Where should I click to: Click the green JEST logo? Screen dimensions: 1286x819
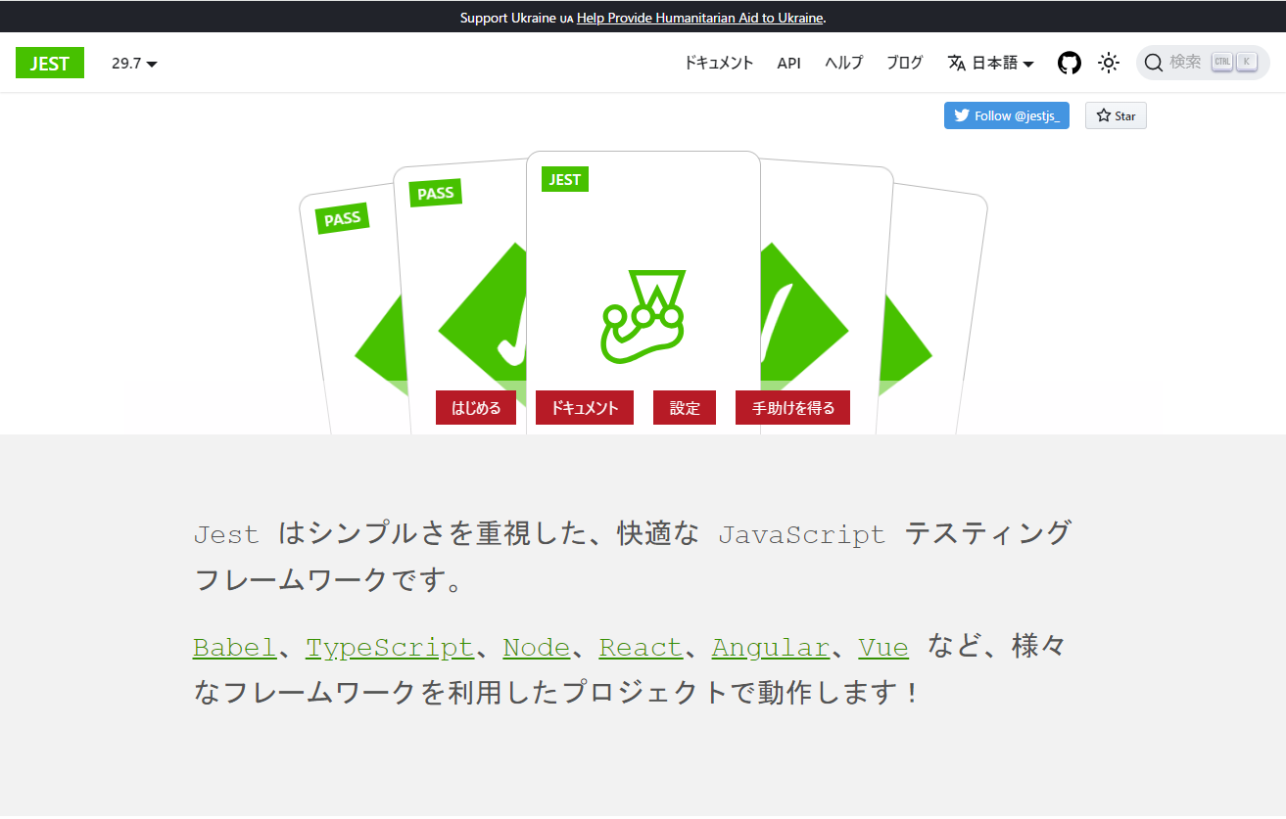point(49,62)
